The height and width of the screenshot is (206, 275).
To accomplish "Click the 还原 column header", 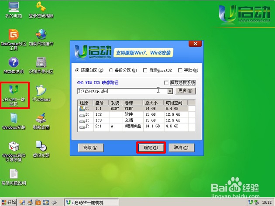I will [x=86, y=103].
